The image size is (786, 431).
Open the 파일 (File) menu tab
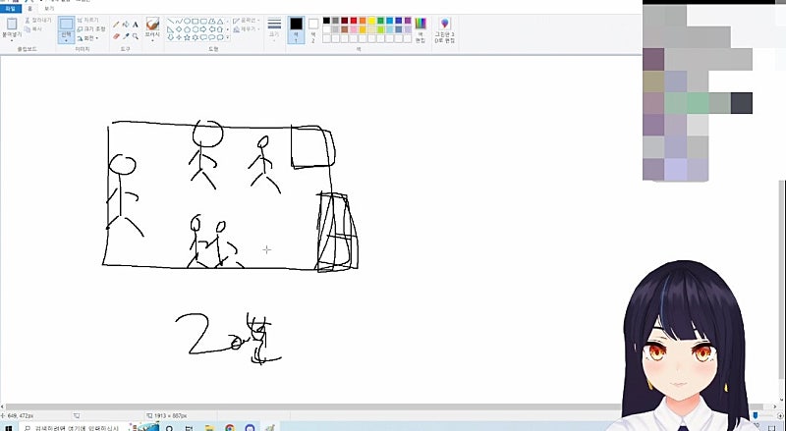coord(12,8)
